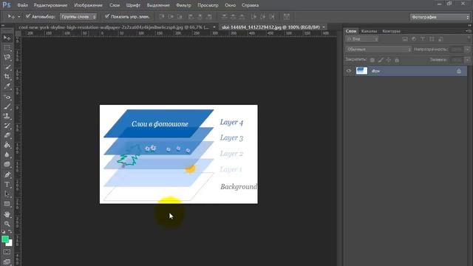
Task: Open the Непрозрачность slider arrow
Action: click(467, 50)
